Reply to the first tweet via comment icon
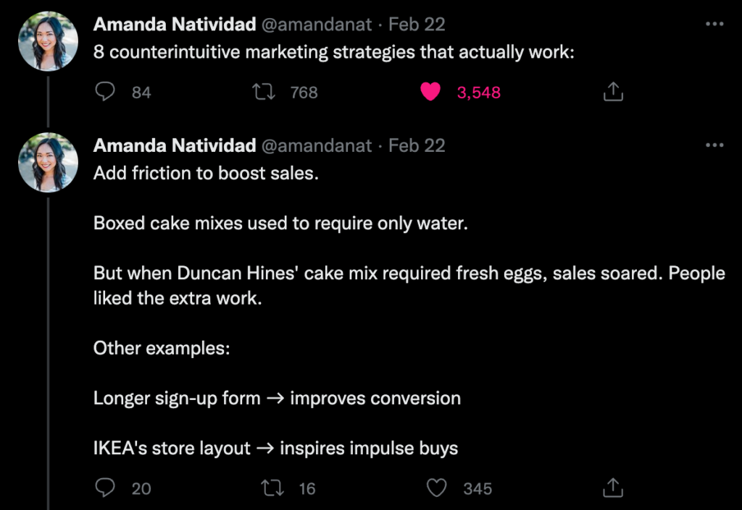This screenshot has width=742, height=510. coord(104,92)
